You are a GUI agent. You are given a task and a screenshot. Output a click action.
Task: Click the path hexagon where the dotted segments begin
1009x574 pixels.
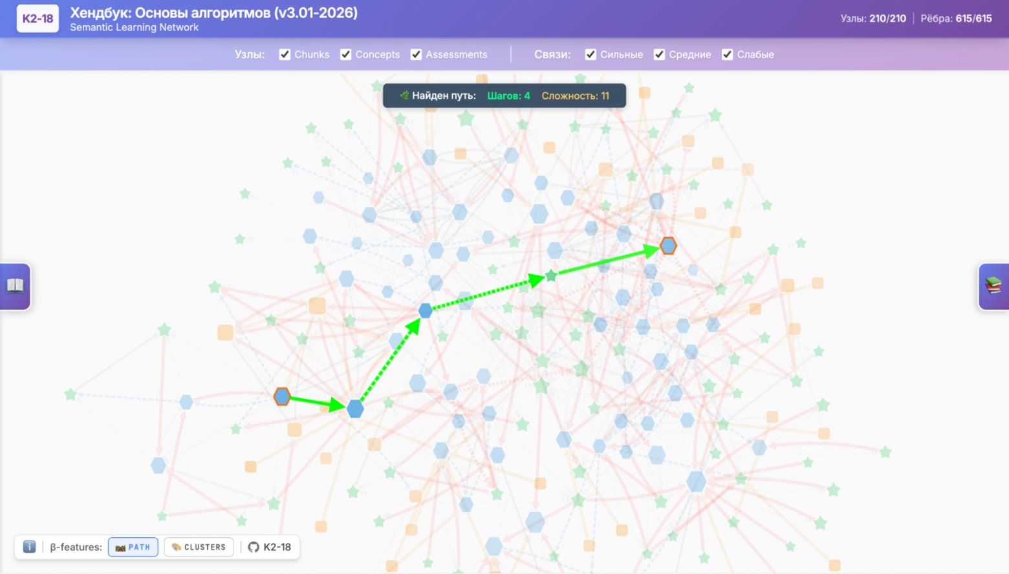click(x=426, y=310)
